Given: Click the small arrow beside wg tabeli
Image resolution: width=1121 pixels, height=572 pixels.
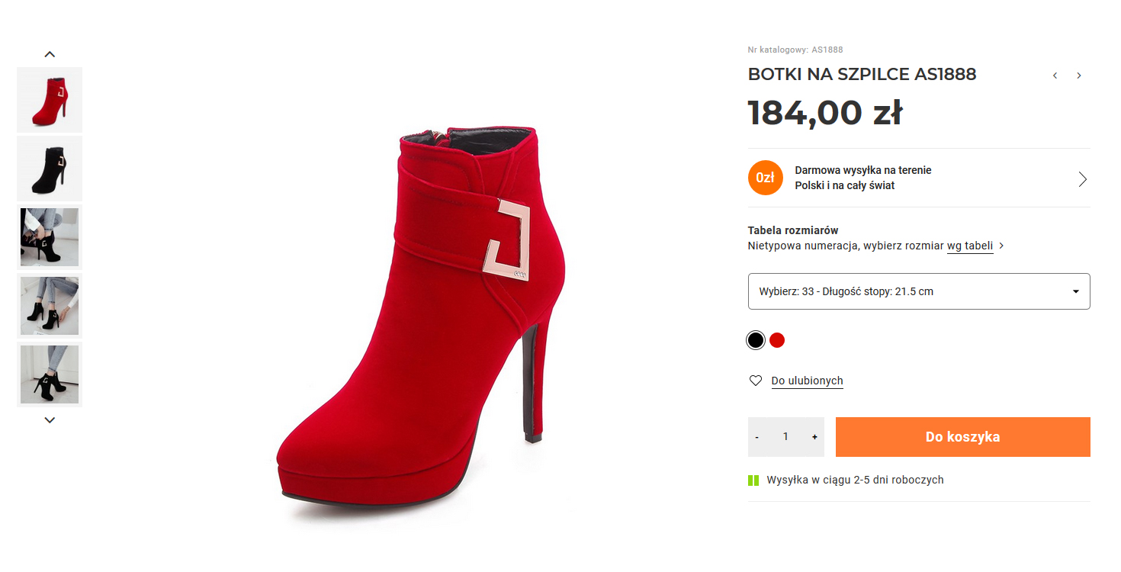Looking at the screenshot, I should click(1001, 246).
